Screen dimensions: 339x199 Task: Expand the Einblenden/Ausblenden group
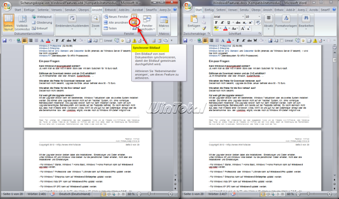point(72,23)
